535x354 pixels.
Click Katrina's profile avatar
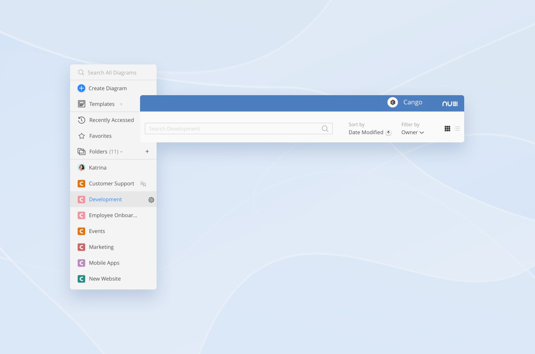pos(81,168)
